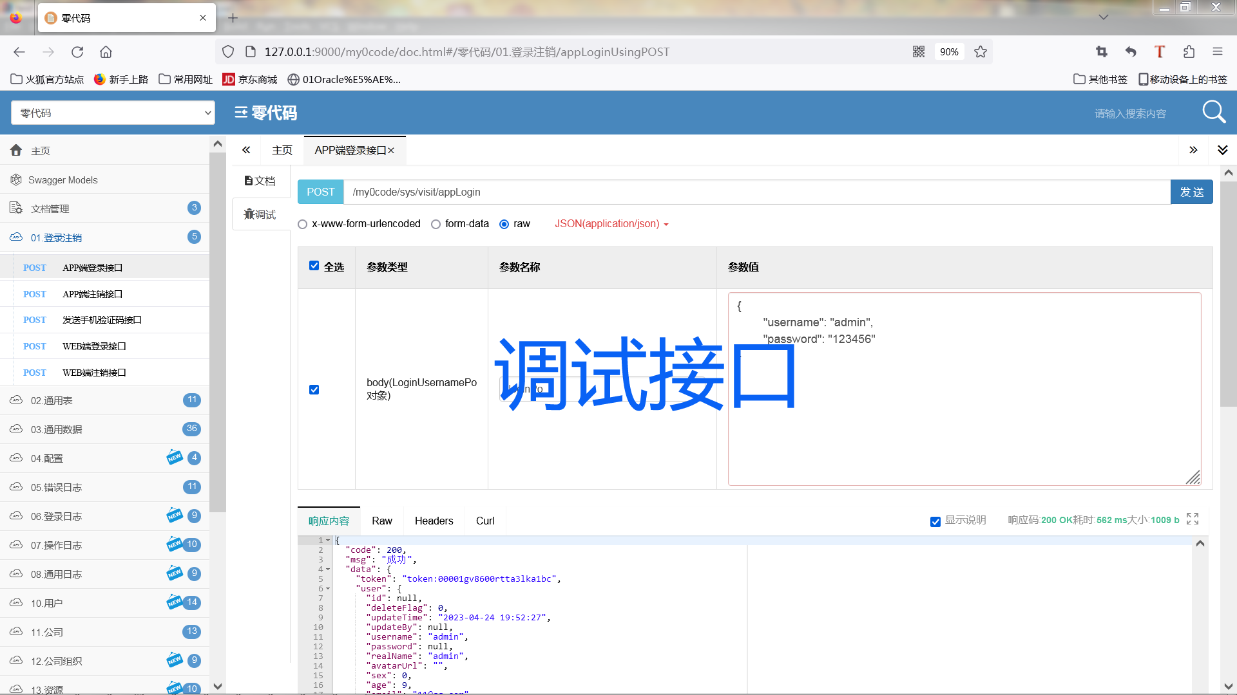Switch to the 调试 side tab
The image size is (1237, 695).
(x=260, y=214)
